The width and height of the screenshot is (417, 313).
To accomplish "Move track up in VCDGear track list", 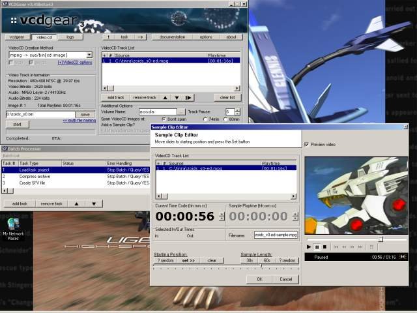I will tap(165, 98).
